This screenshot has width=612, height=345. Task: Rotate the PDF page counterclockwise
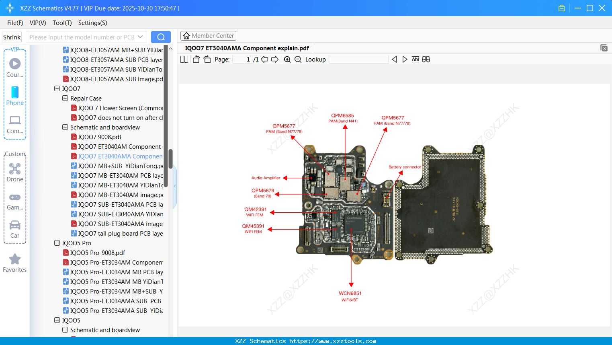tap(196, 59)
